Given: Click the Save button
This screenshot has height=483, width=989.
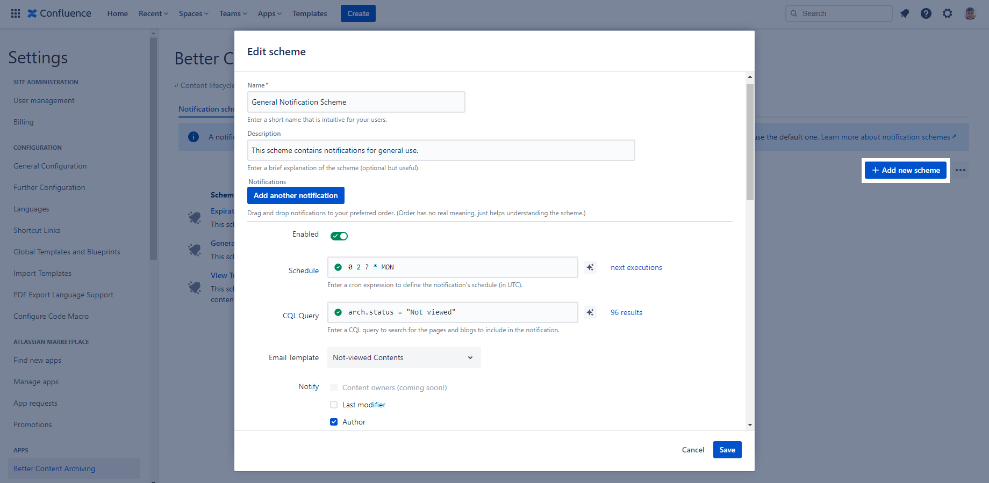Looking at the screenshot, I should coord(727,450).
